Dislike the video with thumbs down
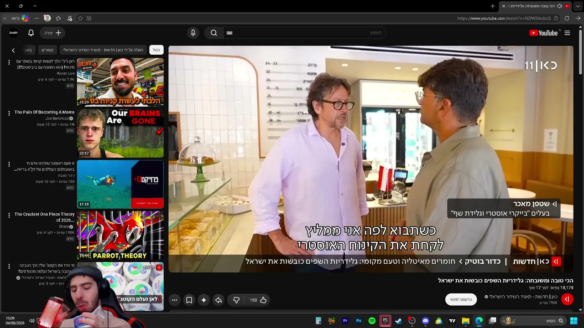The height and width of the screenshot is (328, 584). click(236, 300)
